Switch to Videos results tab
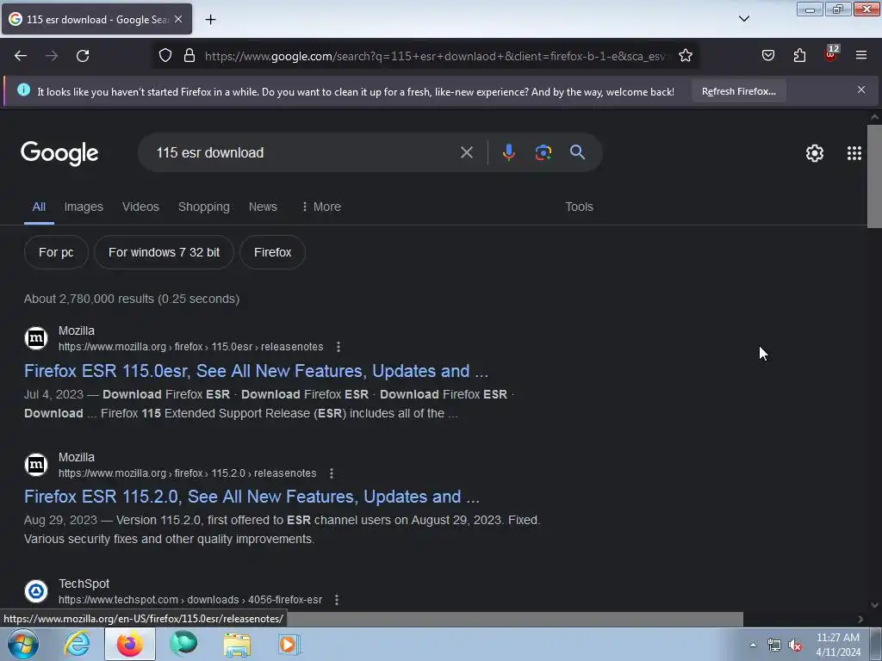This screenshot has width=882, height=661. point(140,207)
